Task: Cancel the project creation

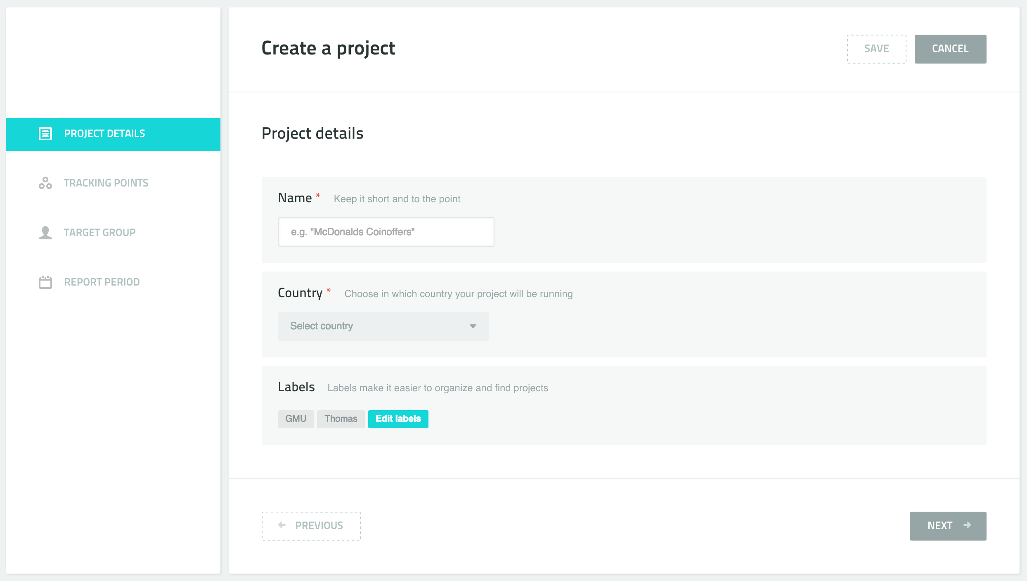Action: (950, 49)
